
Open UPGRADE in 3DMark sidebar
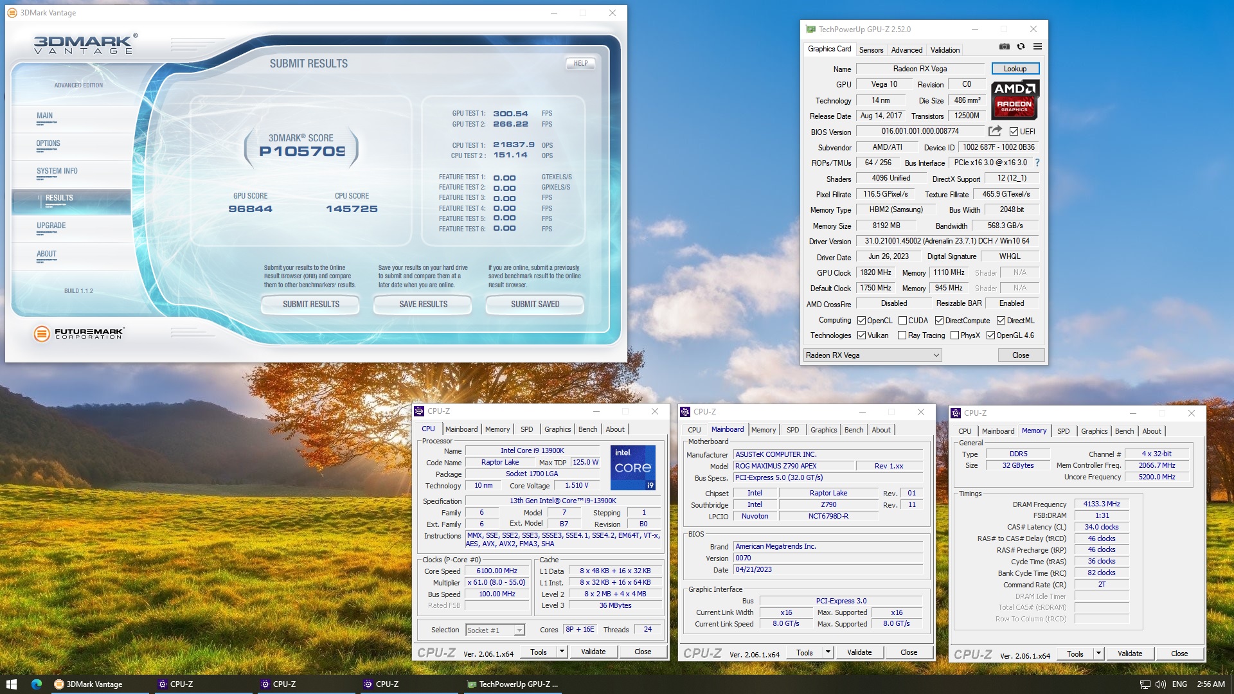click(51, 226)
